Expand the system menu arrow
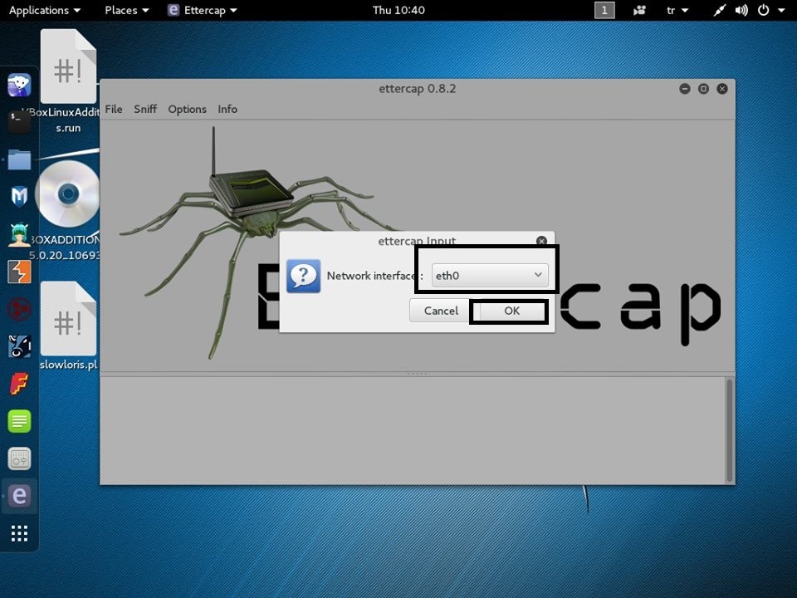 [x=781, y=10]
